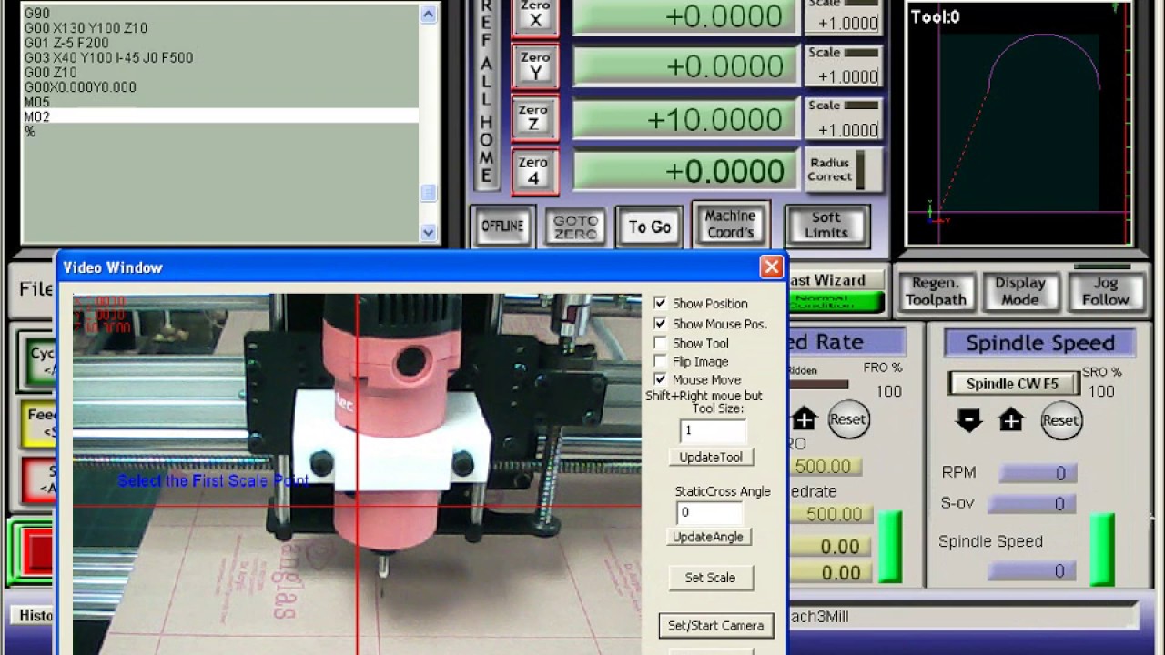Image resolution: width=1165 pixels, height=655 pixels.
Task: Toggle Machine Coord's display
Action: [730, 225]
